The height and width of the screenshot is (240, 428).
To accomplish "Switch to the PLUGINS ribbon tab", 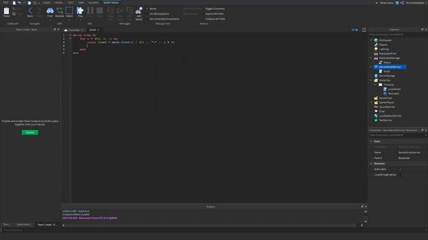I will (x=93, y=3).
